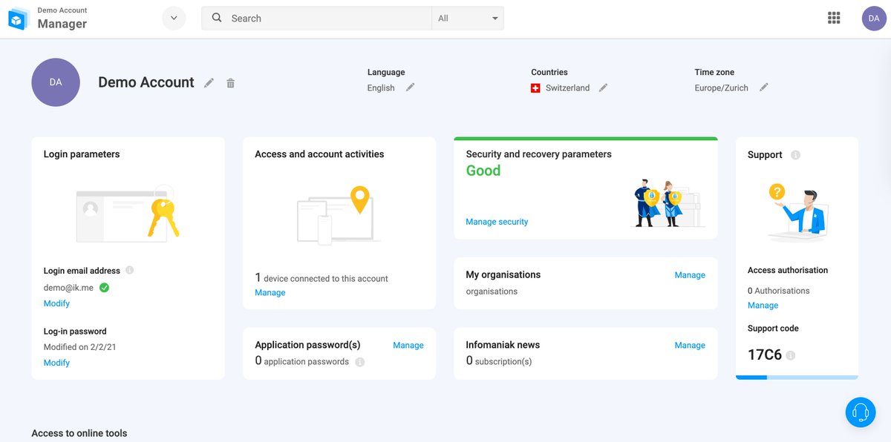Image resolution: width=891 pixels, height=442 pixels.
Task: Manage My organisations link
Action: tap(690, 275)
